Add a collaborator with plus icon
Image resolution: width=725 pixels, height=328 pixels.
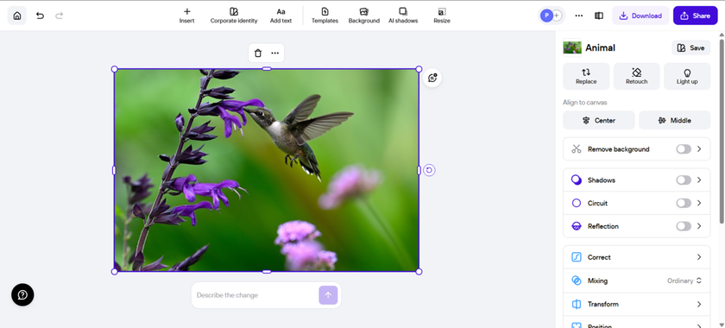click(x=557, y=16)
